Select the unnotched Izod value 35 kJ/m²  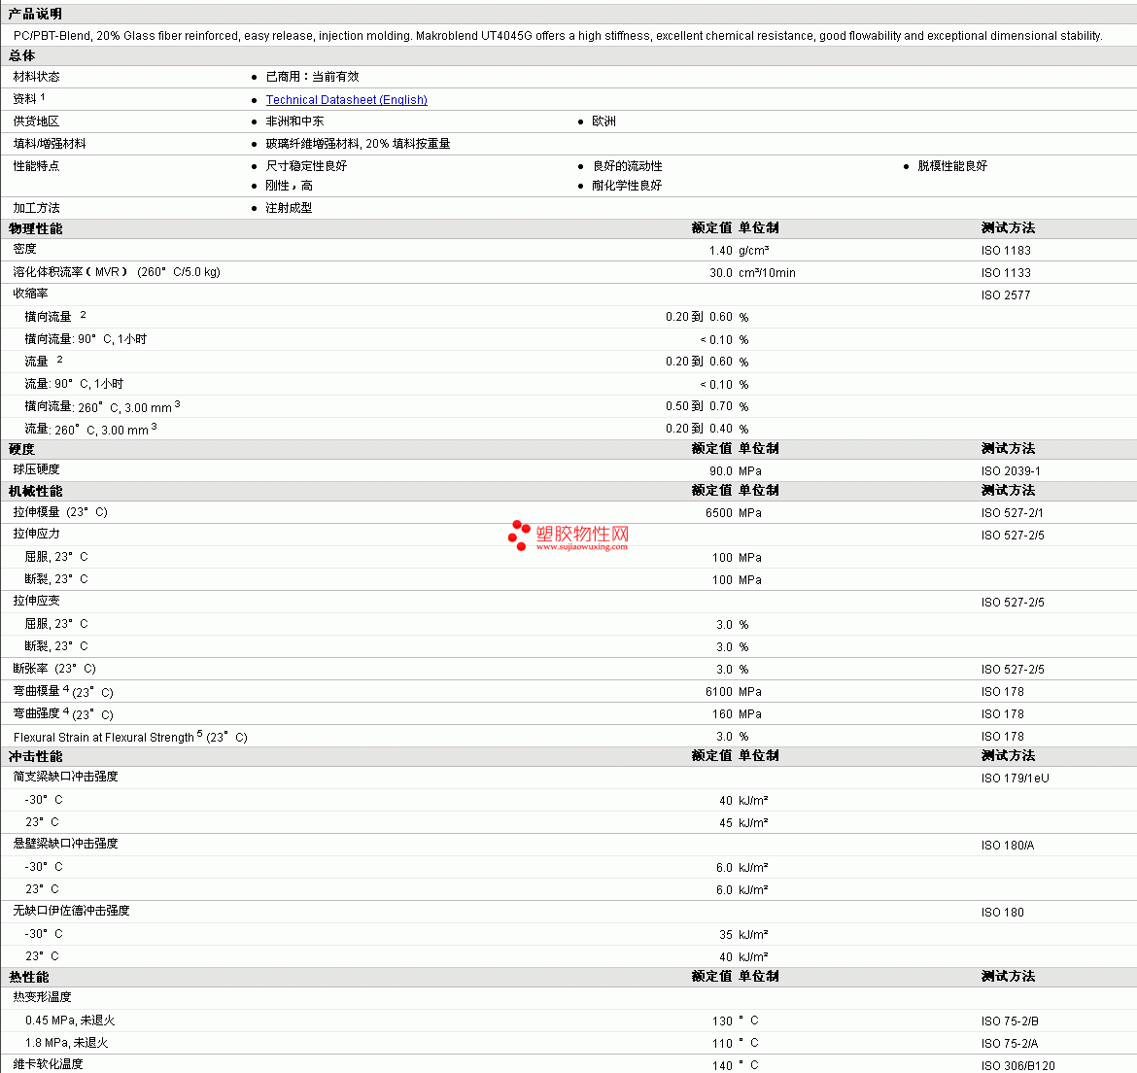(x=743, y=935)
